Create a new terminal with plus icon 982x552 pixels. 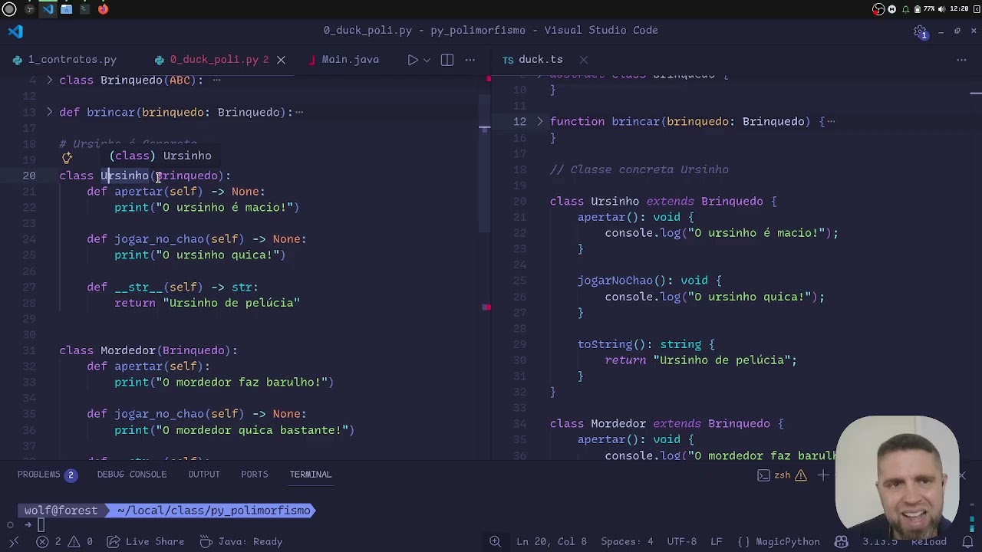(823, 475)
